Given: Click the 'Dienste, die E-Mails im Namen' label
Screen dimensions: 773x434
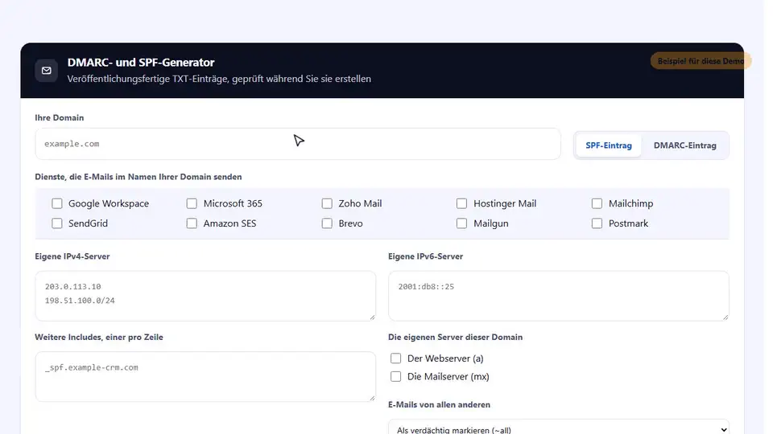Looking at the screenshot, I should pyautogui.click(x=138, y=177).
